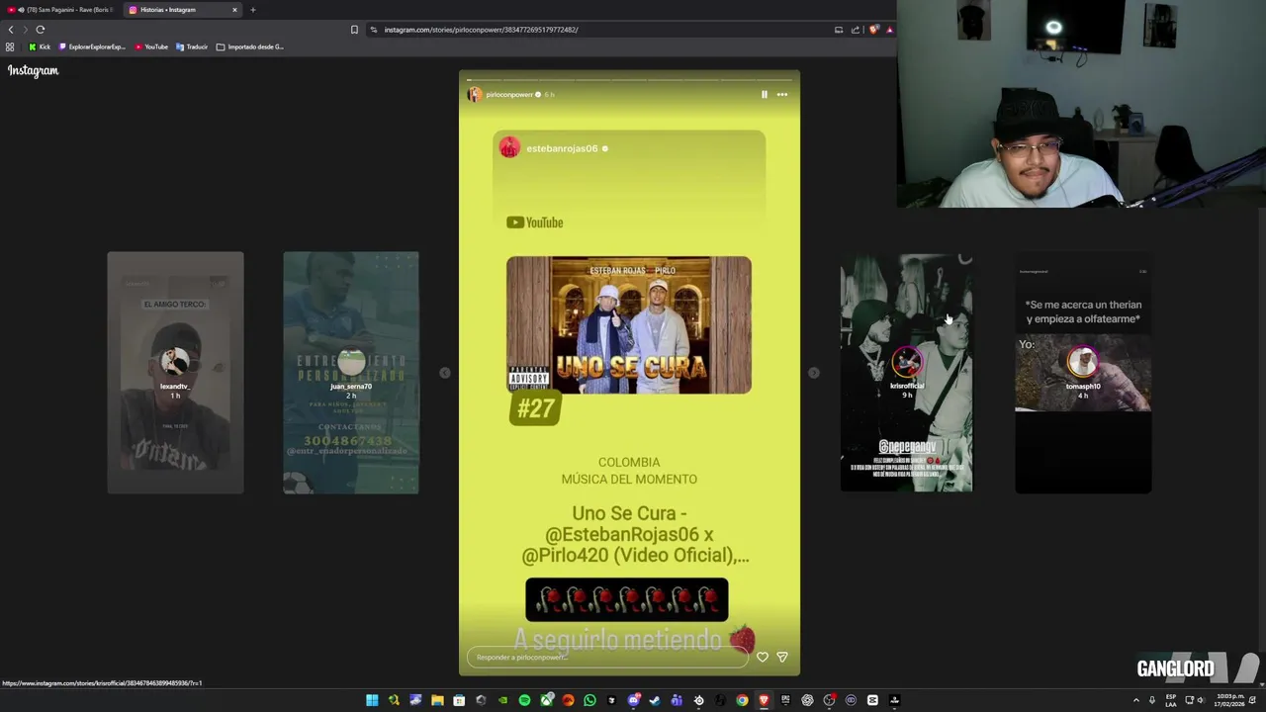Go back in browser history

coord(11,30)
